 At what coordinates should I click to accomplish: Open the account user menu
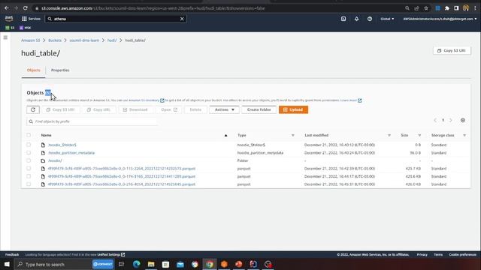coord(440,19)
